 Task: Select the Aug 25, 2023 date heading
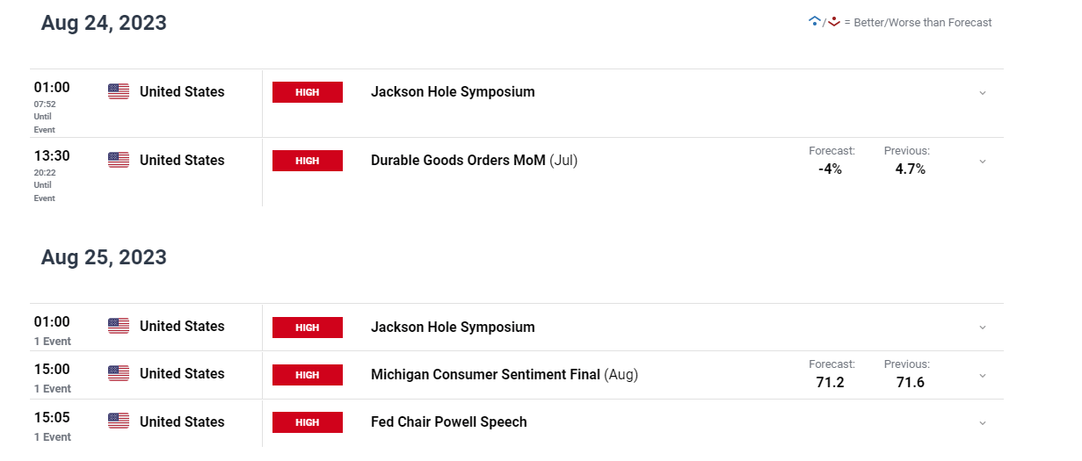(104, 258)
